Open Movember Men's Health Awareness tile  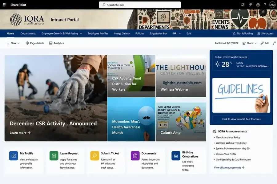pos(131,119)
